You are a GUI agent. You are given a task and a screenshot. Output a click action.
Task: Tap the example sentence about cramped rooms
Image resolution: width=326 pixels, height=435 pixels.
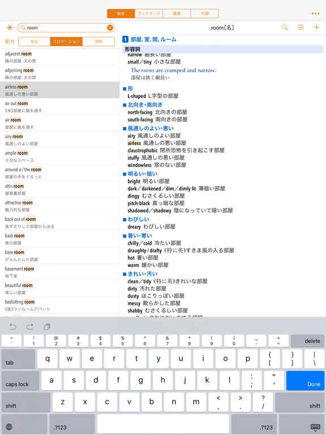(174, 70)
